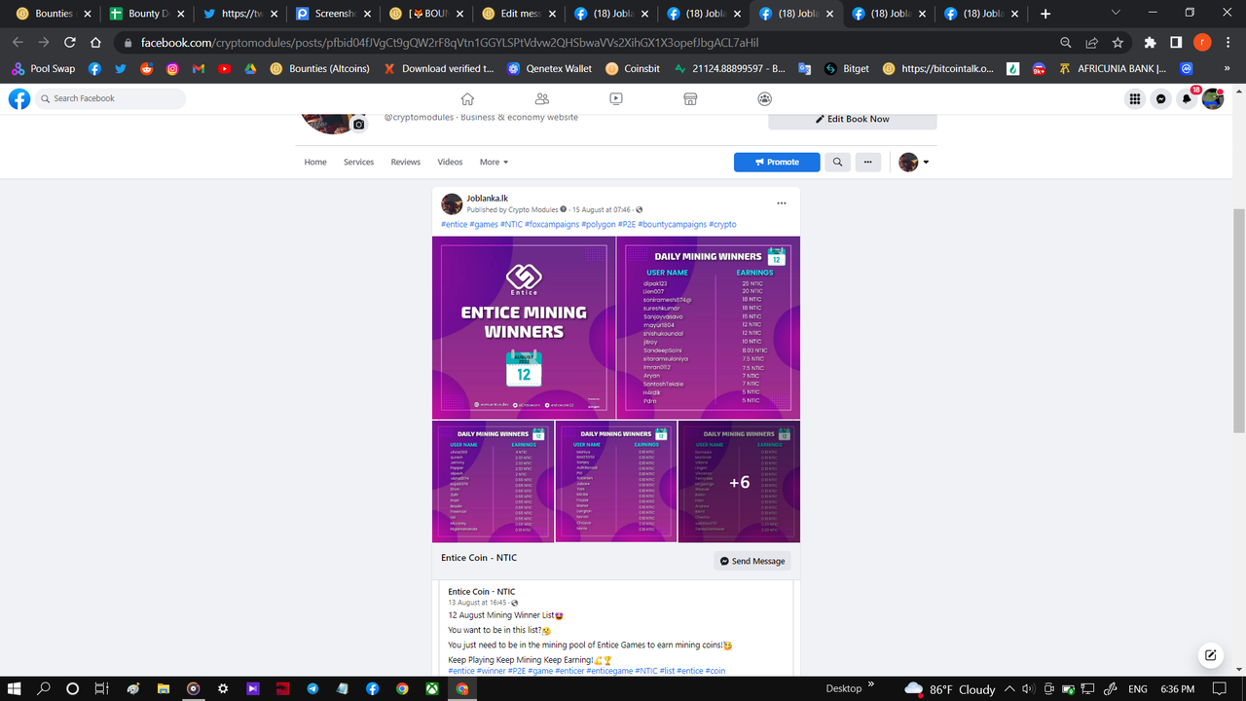Open the Friends icon in top navigation
This screenshot has height=701, width=1246.
(542, 98)
